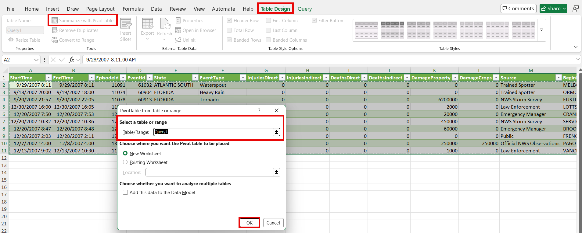Click Summarize with PivotTable icon

55,20
